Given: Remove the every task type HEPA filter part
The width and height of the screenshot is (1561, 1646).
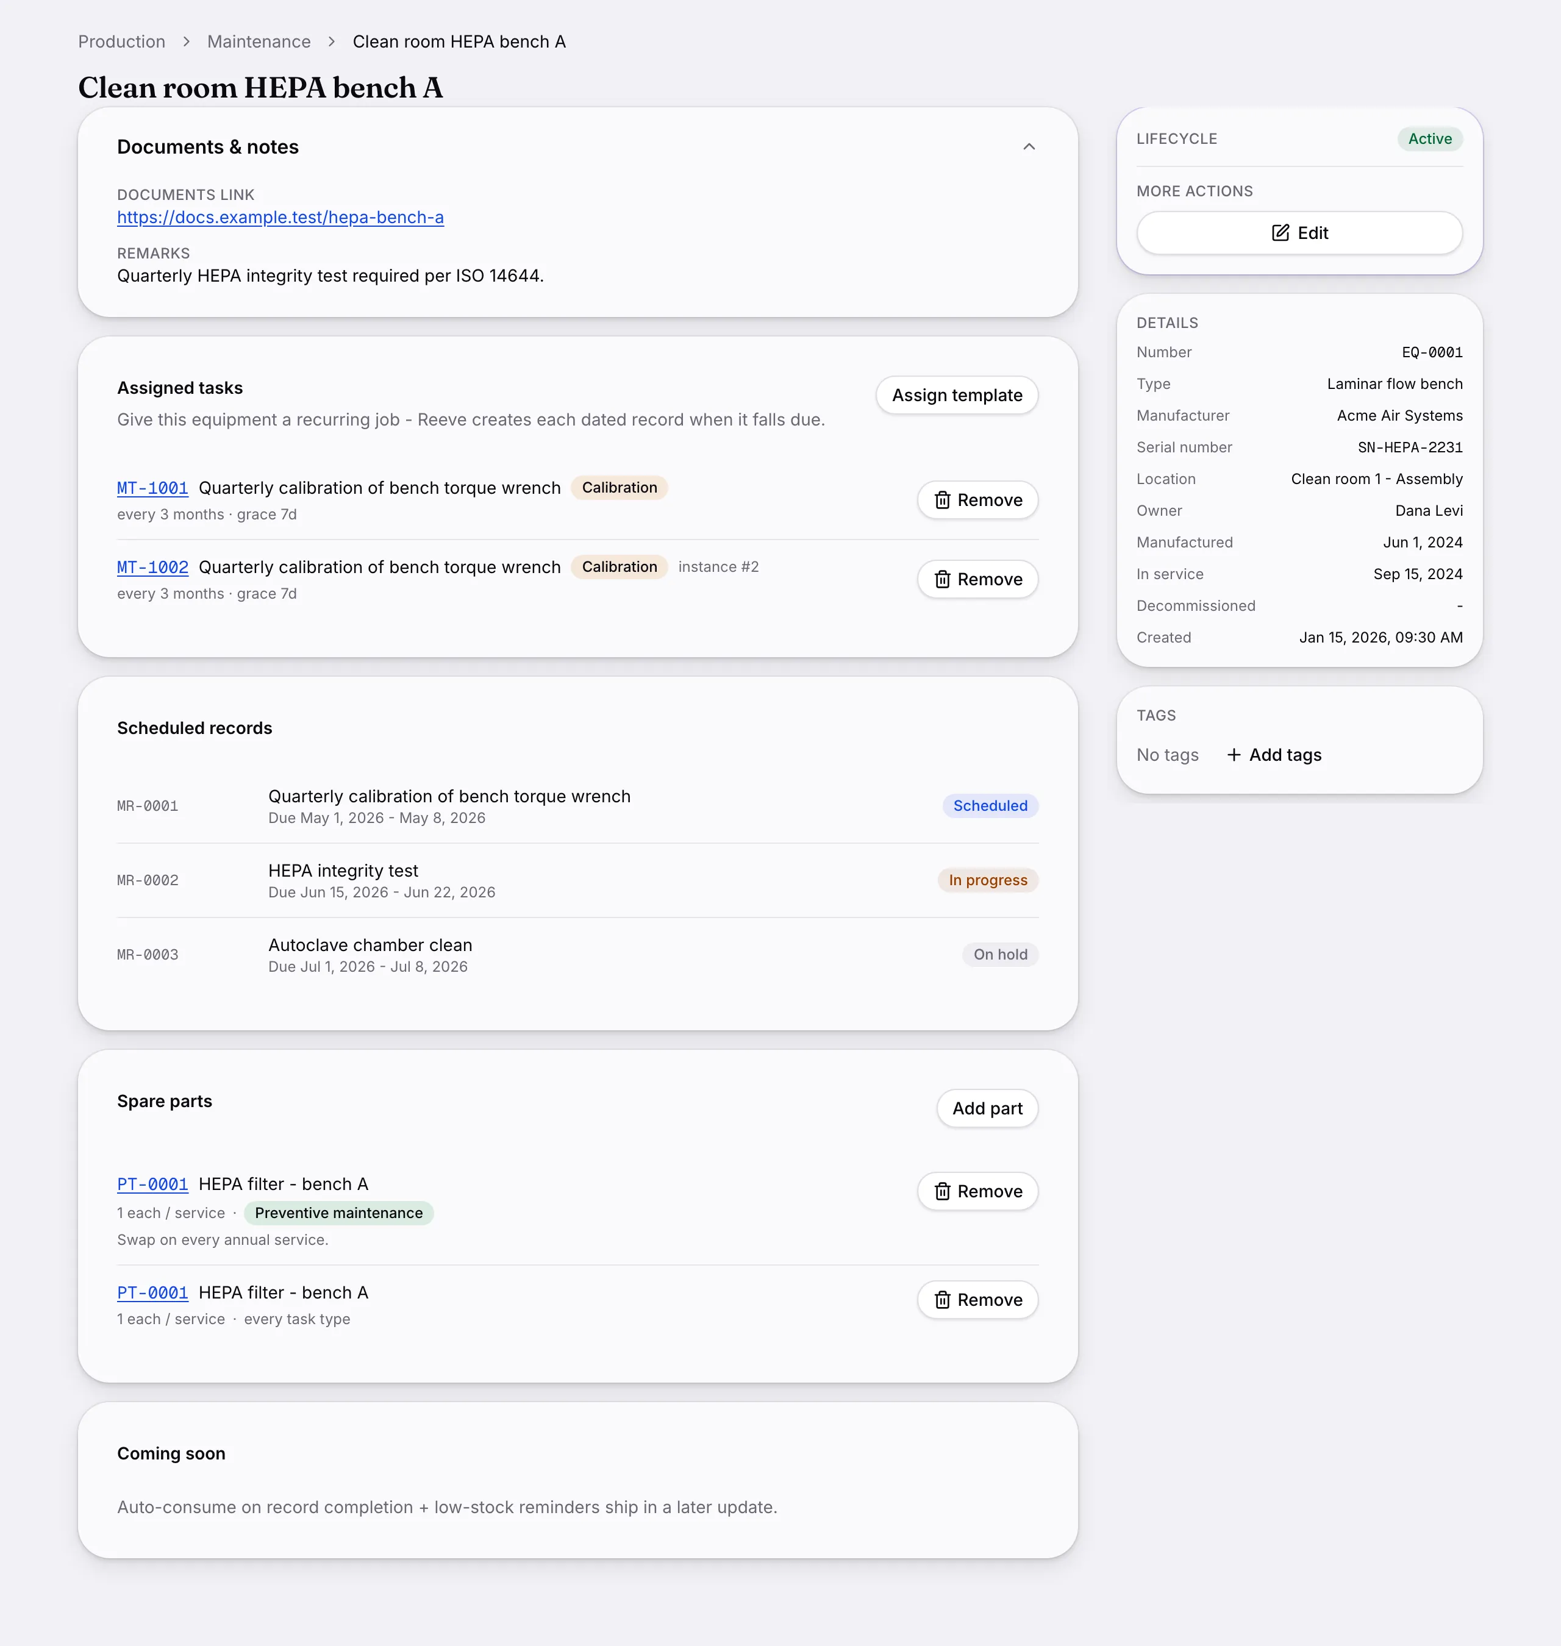Looking at the screenshot, I should pos(977,1300).
